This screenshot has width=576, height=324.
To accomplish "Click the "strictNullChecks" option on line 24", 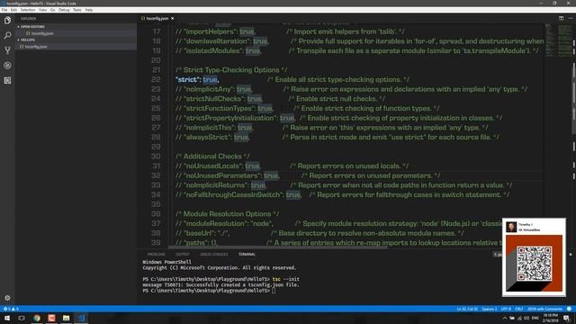I will coord(214,99).
